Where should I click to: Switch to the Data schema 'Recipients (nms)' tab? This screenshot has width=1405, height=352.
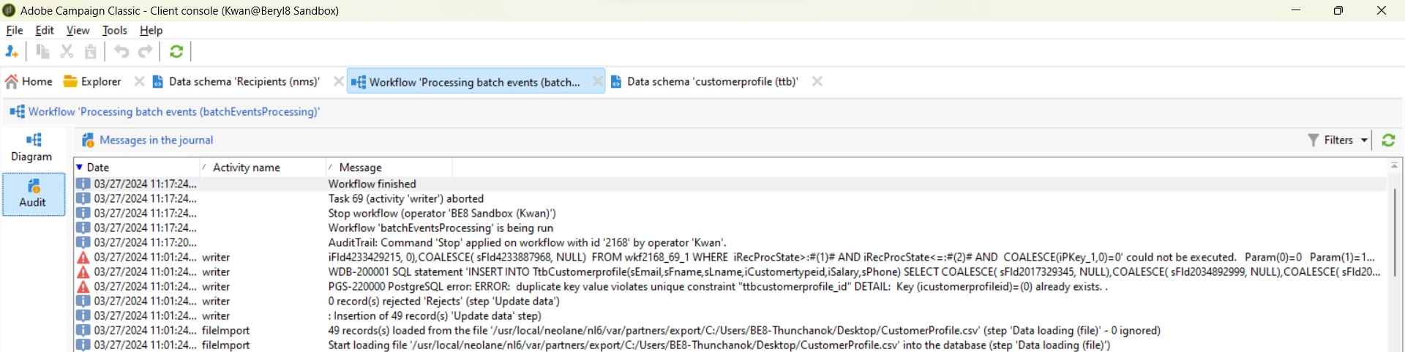pos(236,81)
